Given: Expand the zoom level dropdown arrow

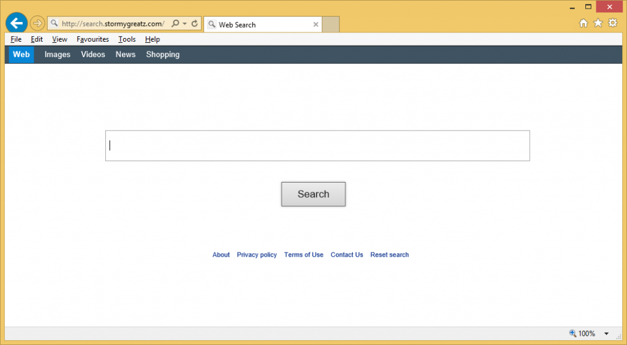Looking at the screenshot, I should tap(606, 334).
